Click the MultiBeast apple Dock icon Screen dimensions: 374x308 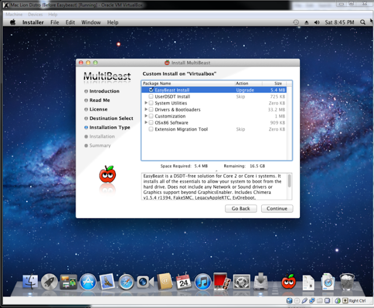tap(289, 281)
